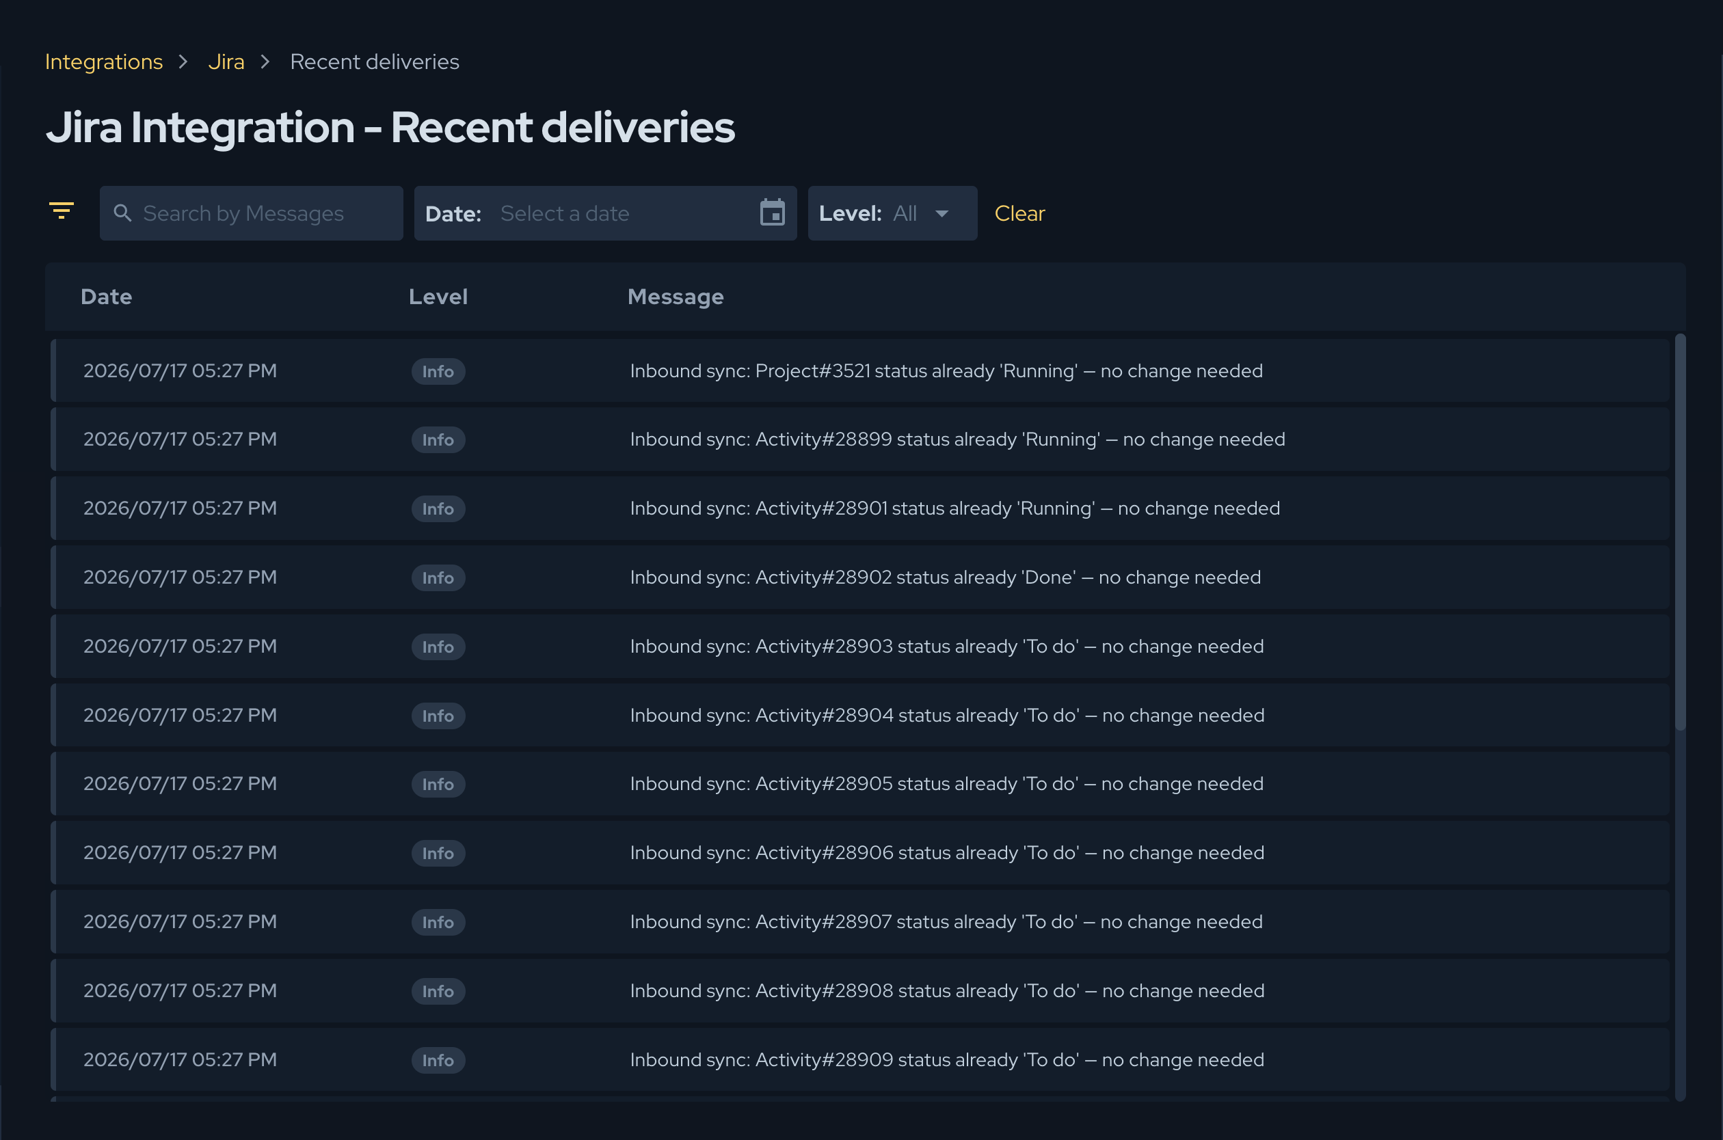Screen dimensions: 1723x1140
Task: Expand the Level filter dropdown
Action: pyautogui.click(x=892, y=213)
